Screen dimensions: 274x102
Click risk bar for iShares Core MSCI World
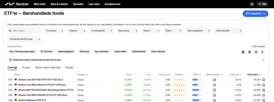click(197, 85)
